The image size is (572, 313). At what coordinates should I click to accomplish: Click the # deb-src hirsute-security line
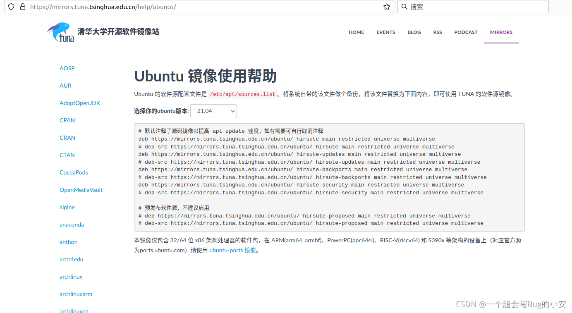click(311, 193)
